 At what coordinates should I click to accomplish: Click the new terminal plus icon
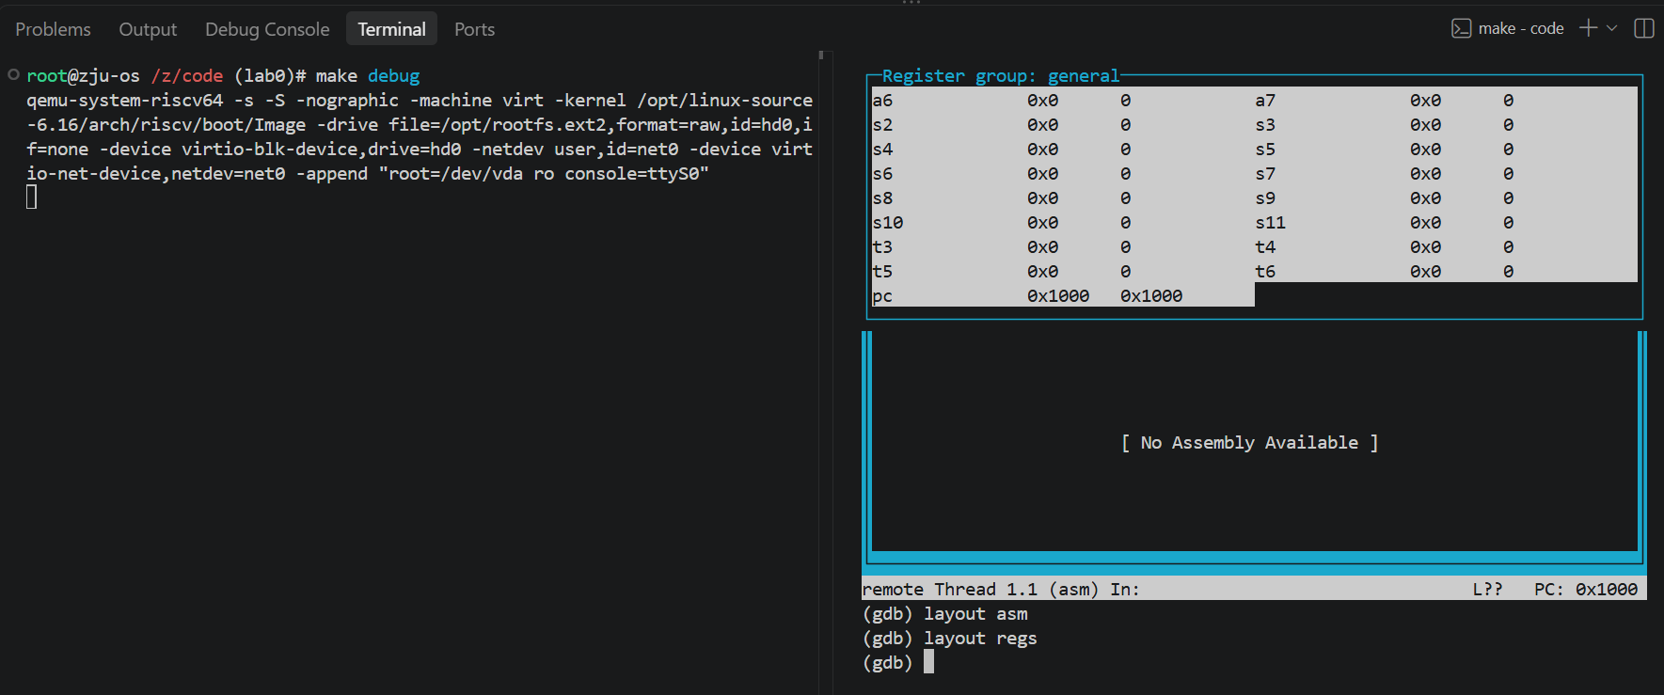(x=1588, y=28)
